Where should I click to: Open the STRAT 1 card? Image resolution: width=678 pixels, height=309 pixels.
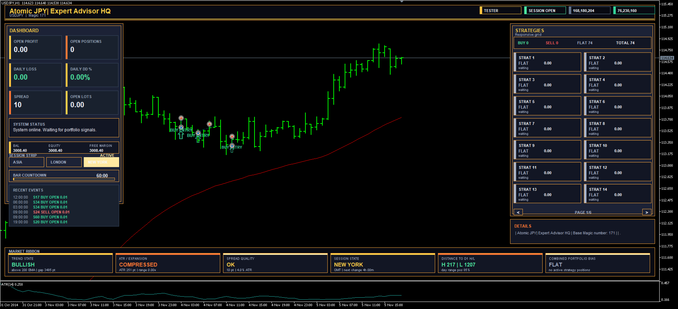[x=547, y=62]
